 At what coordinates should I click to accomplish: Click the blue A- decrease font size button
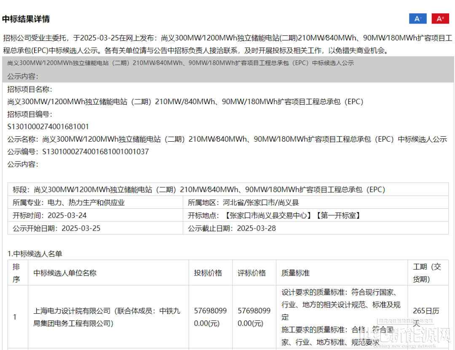(418, 19)
